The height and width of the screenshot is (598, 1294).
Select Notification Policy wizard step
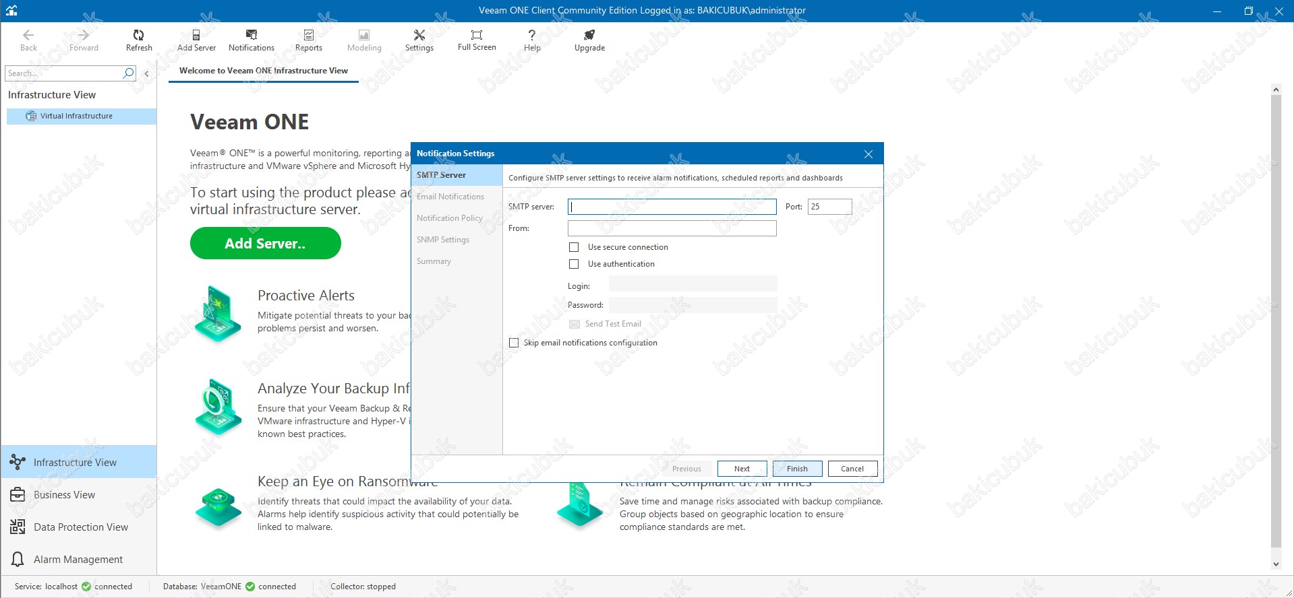[457, 218]
